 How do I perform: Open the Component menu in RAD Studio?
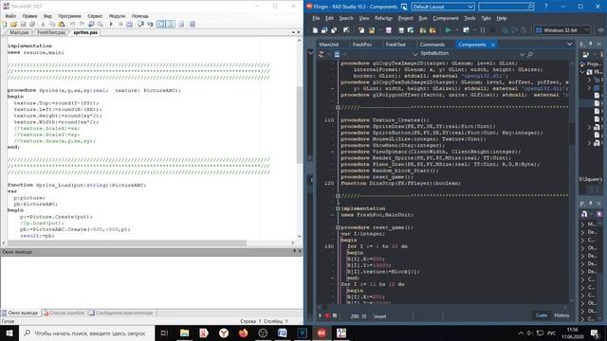446,18
